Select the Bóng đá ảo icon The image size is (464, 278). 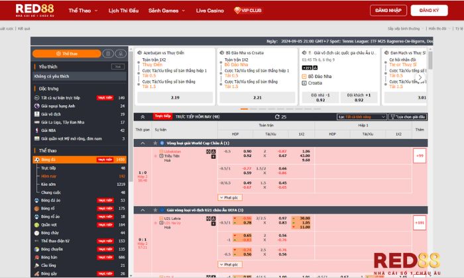tap(36, 201)
